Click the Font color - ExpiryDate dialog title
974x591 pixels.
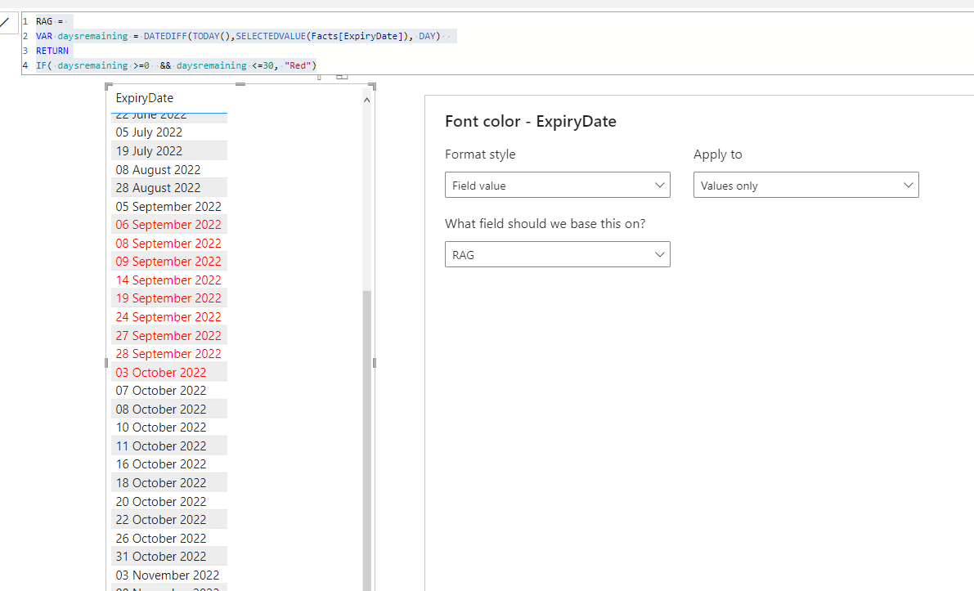click(x=531, y=121)
